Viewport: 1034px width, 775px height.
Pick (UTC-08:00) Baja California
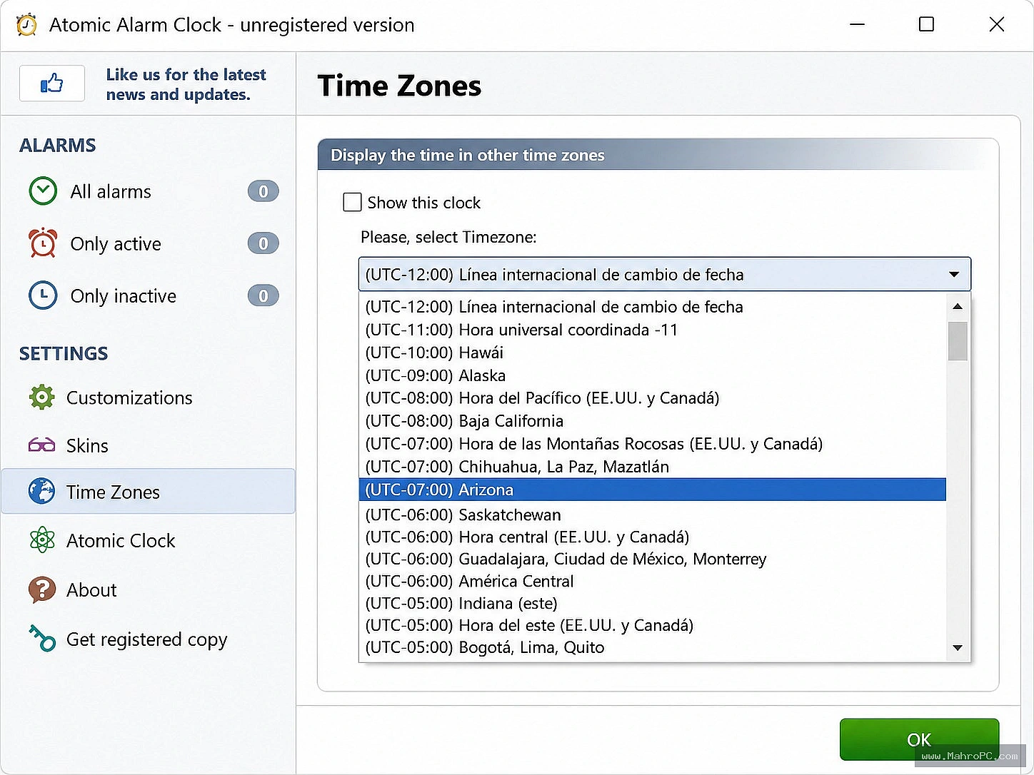tap(652, 421)
